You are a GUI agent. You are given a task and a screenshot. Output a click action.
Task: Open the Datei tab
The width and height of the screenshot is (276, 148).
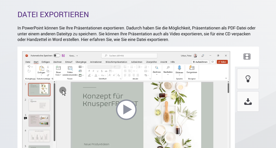pyautogui.click(x=28, y=62)
